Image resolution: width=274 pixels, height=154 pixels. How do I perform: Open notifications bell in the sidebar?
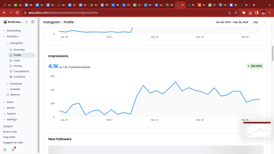point(5,150)
